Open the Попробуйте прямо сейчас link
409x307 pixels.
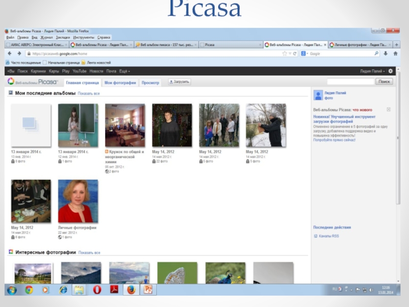(x=334, y=140)
